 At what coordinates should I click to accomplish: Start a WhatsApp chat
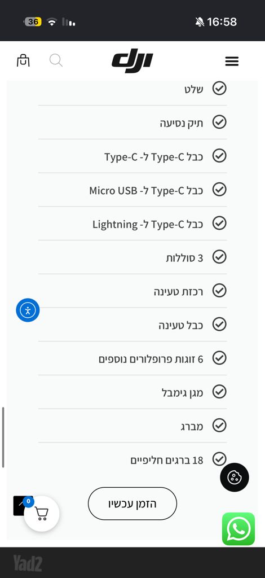(x=238, y=528)
